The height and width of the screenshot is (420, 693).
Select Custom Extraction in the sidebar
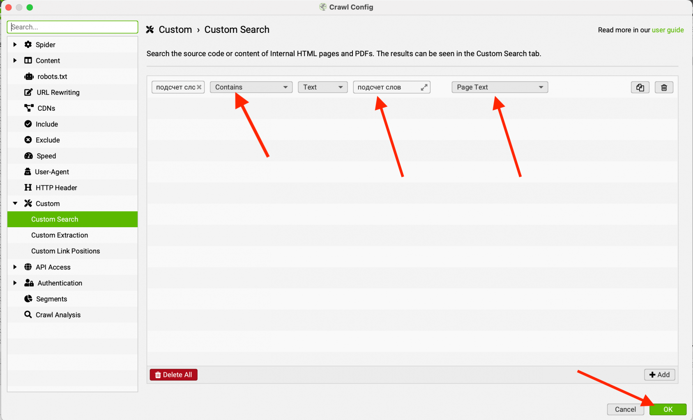(60, 235)
